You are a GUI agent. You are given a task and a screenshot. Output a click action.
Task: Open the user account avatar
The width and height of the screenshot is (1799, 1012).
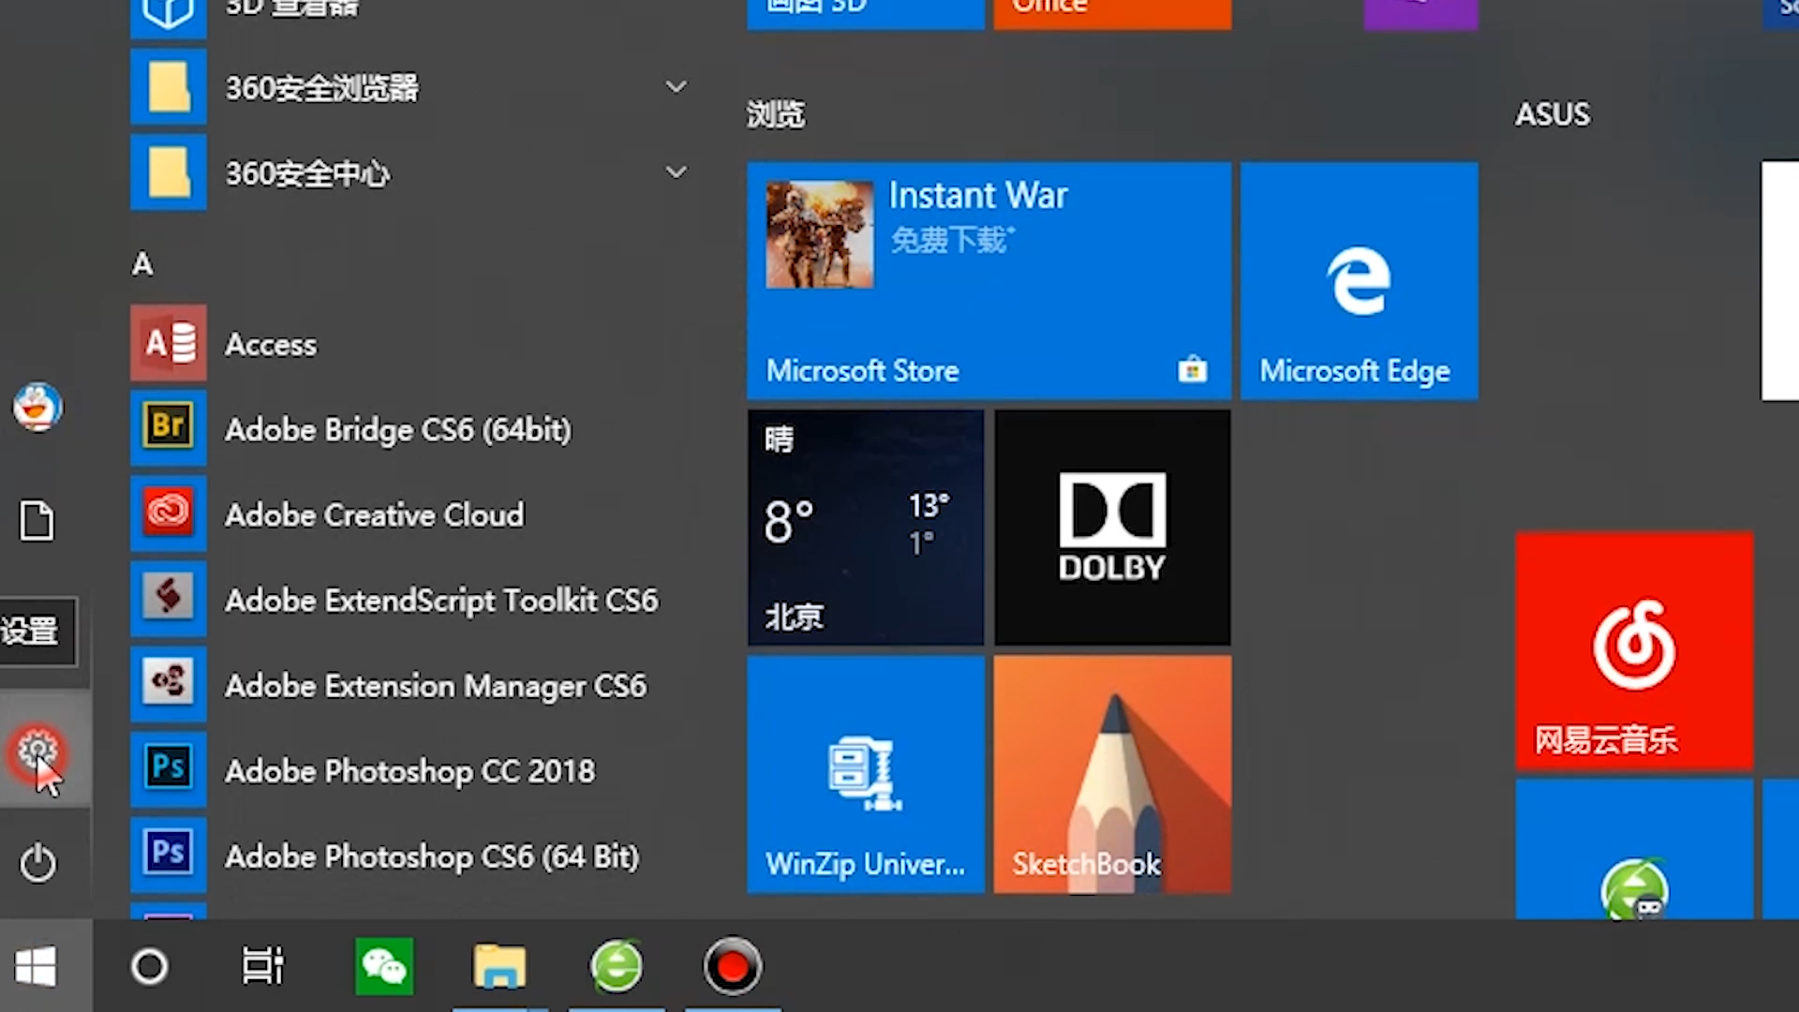[37, 408]
